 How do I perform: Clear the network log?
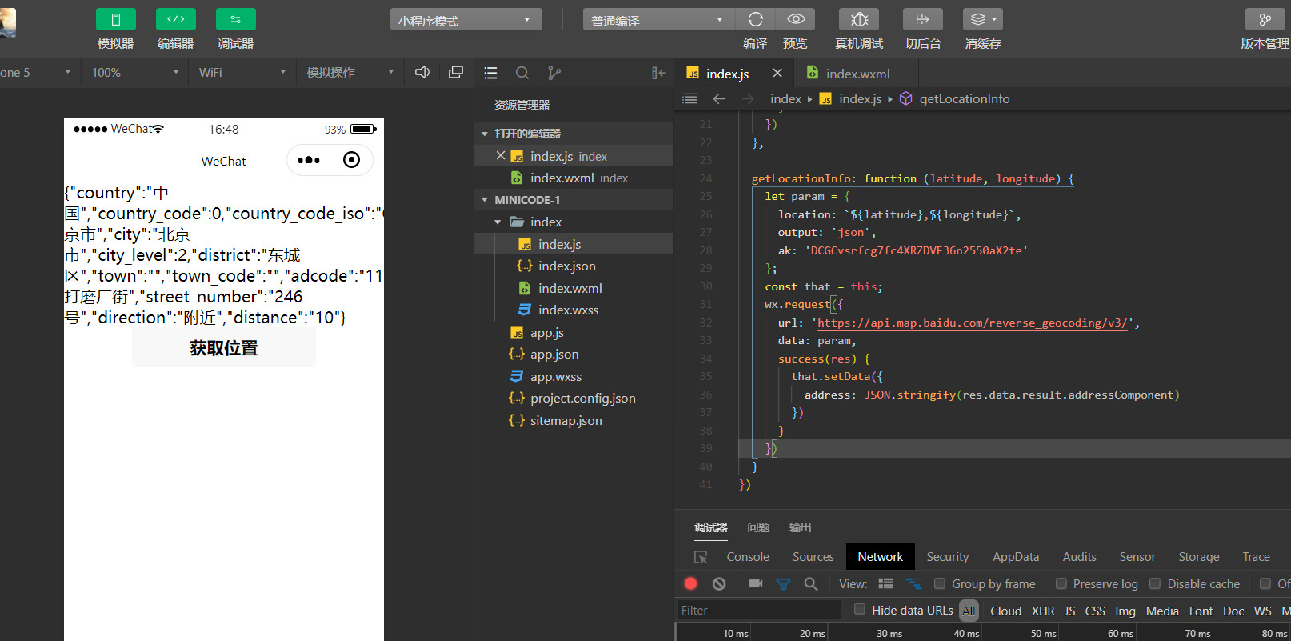pyautogui.click(x=719, y=583)
